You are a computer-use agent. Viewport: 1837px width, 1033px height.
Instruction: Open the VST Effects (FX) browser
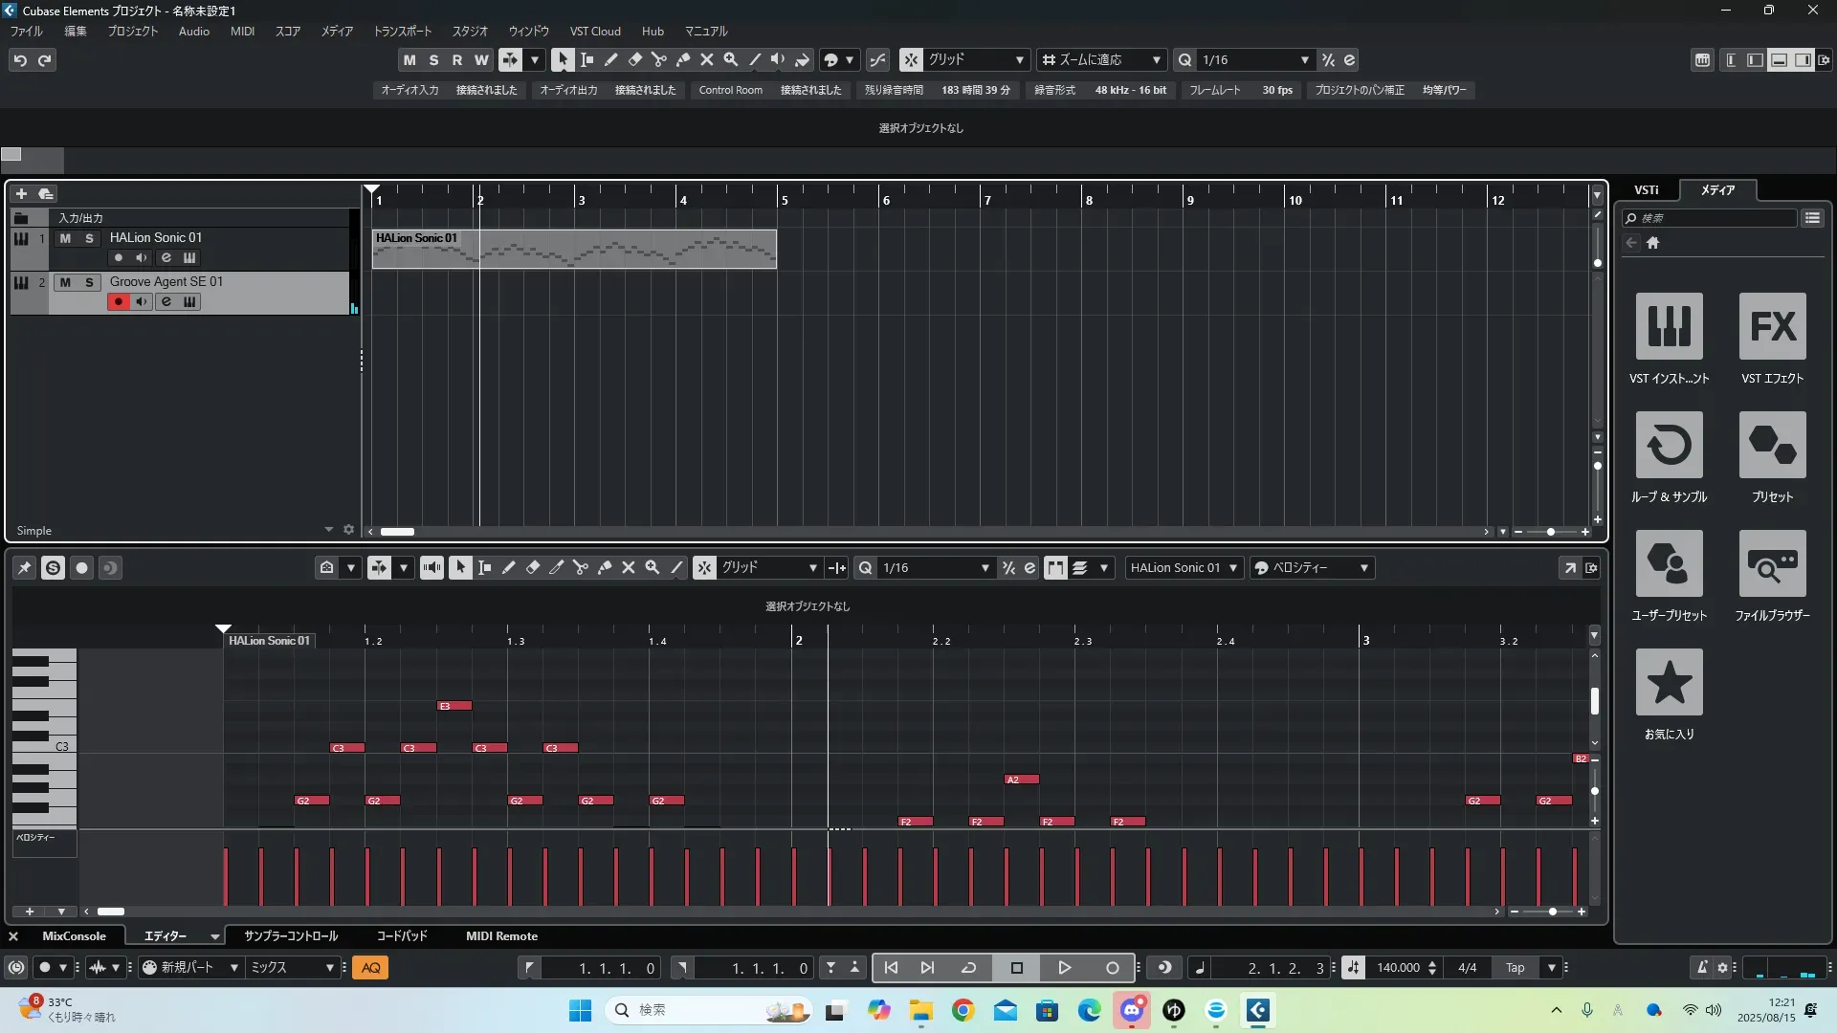click(x=1772, y=326)
